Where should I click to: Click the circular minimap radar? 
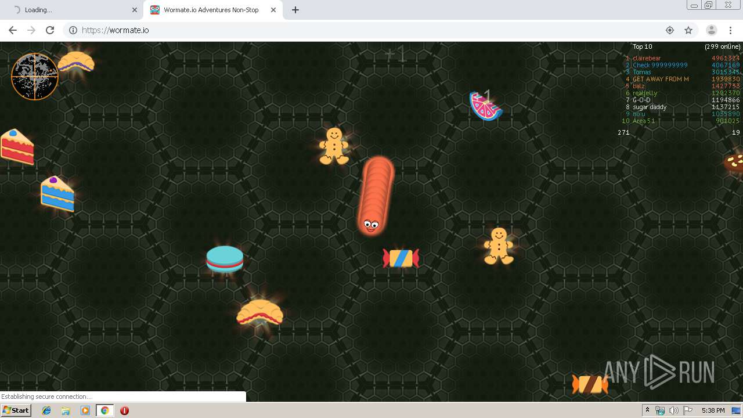click(x=35, y=77)
